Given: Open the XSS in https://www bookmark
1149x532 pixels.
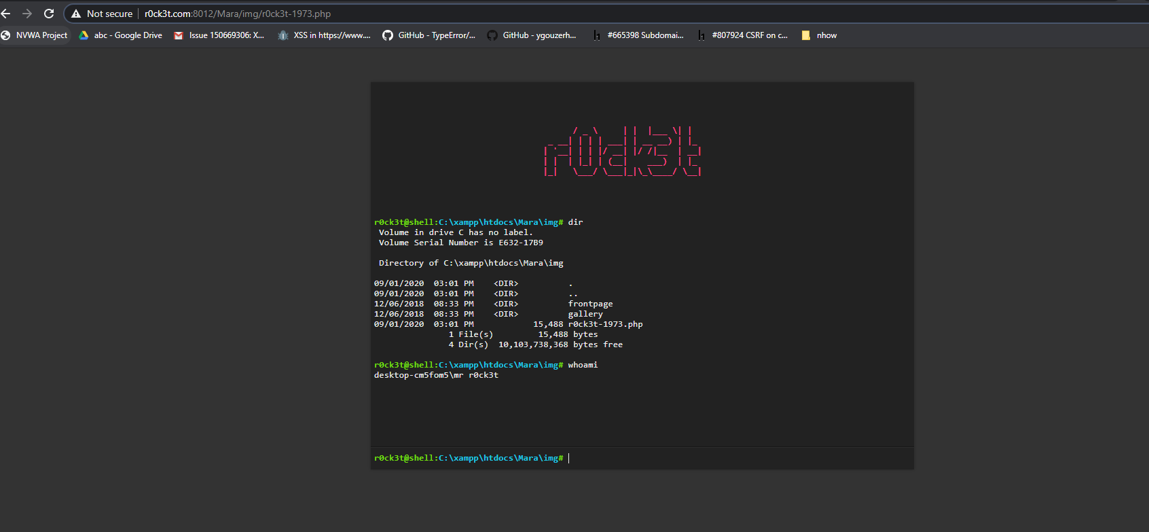Looking at the screenshot, I should coord(325,35).
